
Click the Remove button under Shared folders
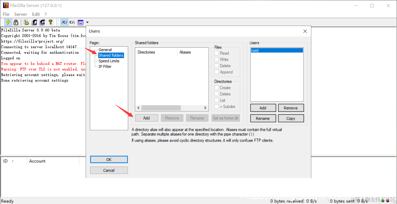(x=172, y=118)
